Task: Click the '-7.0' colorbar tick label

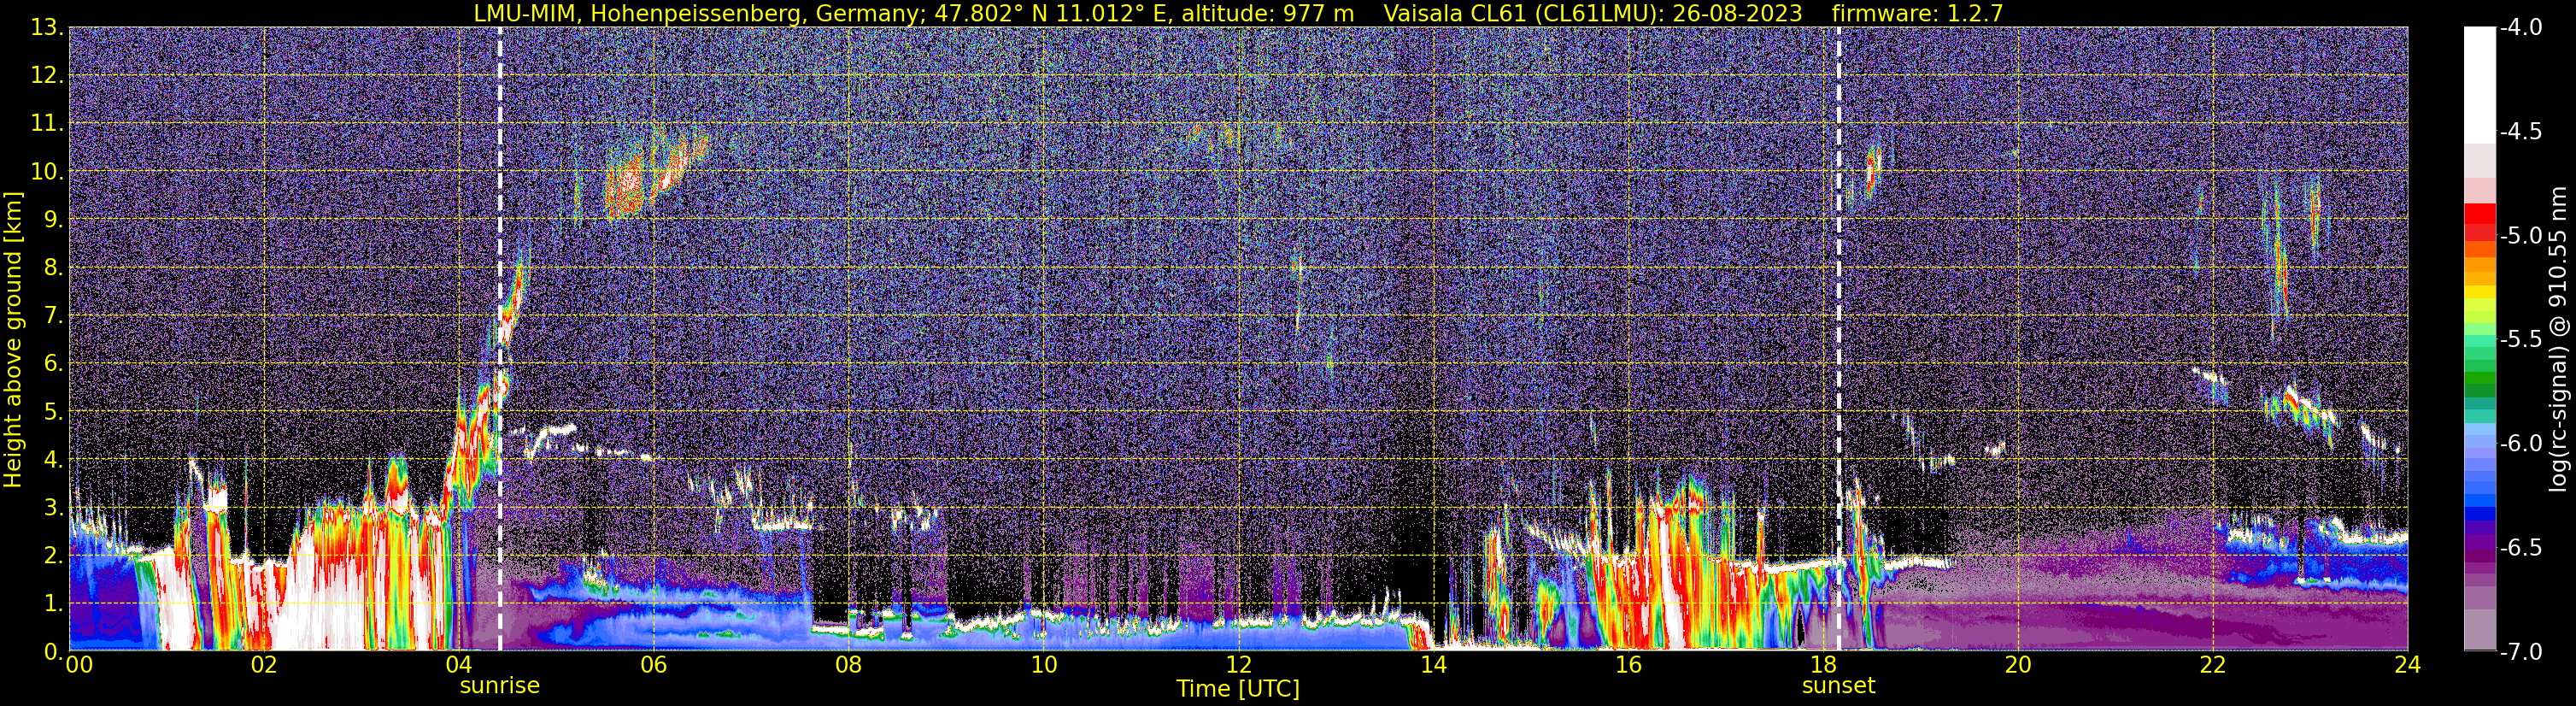Action: pos(2520,652)
